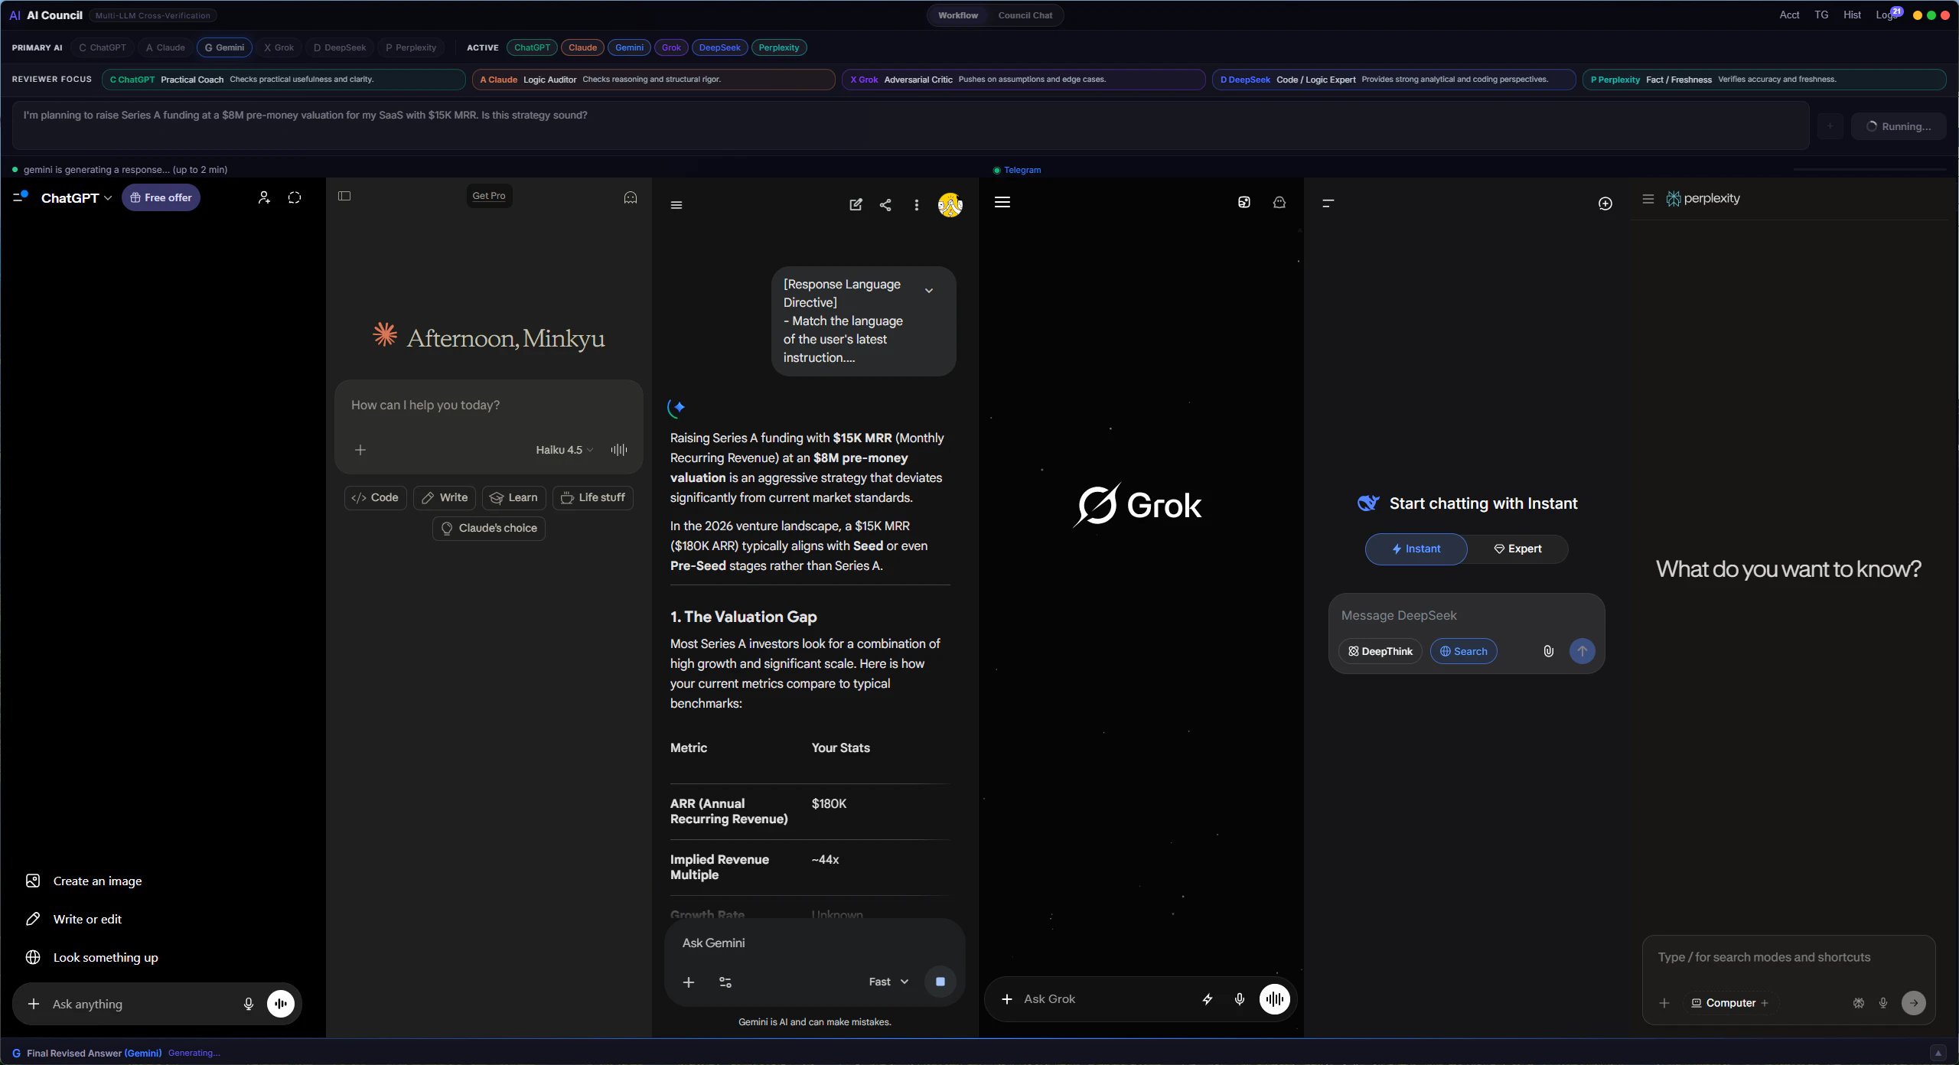
Task: Toggle Perplexity in the Active list
Action: pyautogui.click(x=779, y=47)
